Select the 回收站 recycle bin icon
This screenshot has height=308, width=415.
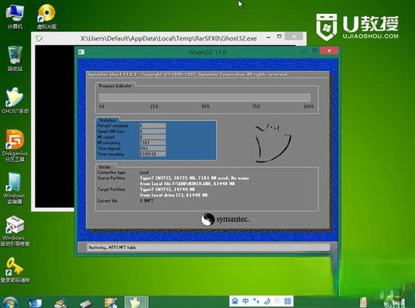click(x=14, y=59)
